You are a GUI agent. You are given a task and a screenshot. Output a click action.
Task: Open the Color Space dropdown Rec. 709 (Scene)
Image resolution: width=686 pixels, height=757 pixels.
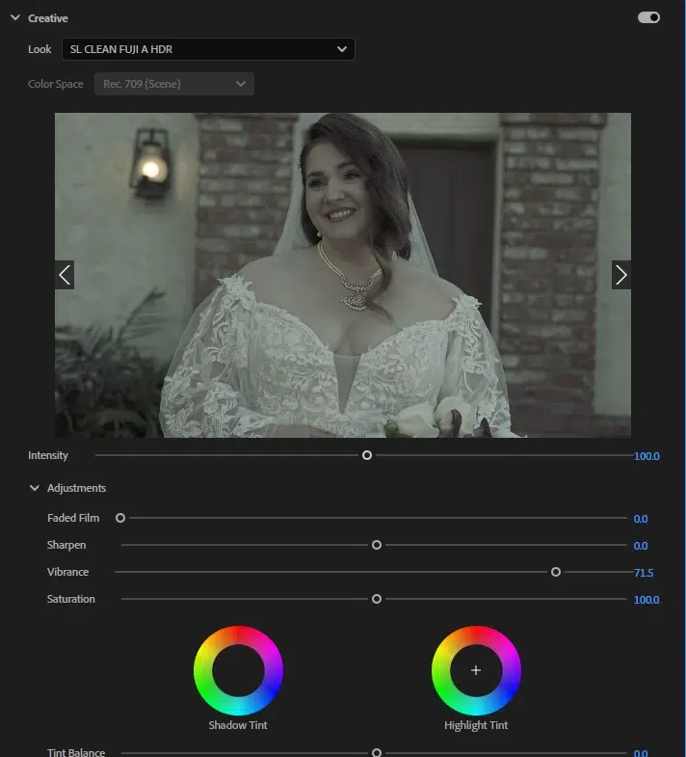coord(174,84)
